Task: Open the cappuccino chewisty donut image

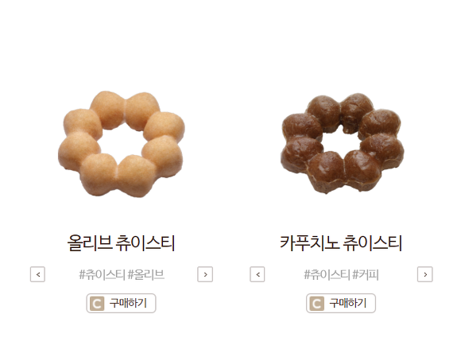Action: coord(343,144)
